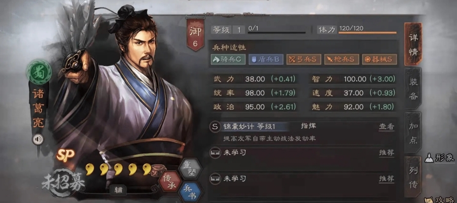View details via 查看 for 锦囊妙计
457x203 pixels.
click(x=387, y=127)
